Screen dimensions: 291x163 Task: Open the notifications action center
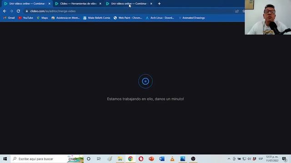284,159
